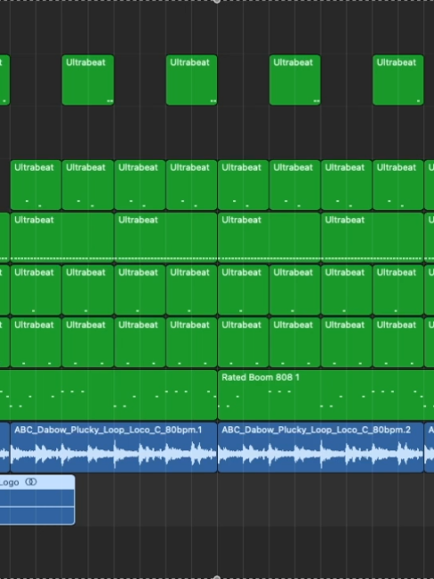Select the ABC_Dabow_Plucky_Loop_Loco_C_80bpm.2 audio region
The image size is (434, 579).
[x=321, y=447]
